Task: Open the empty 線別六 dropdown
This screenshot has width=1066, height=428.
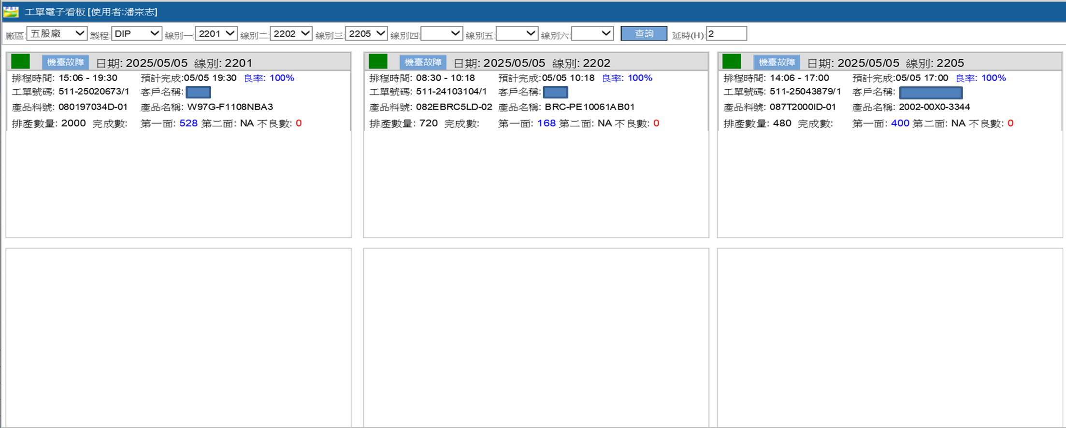Action: [x=592, y=34]
